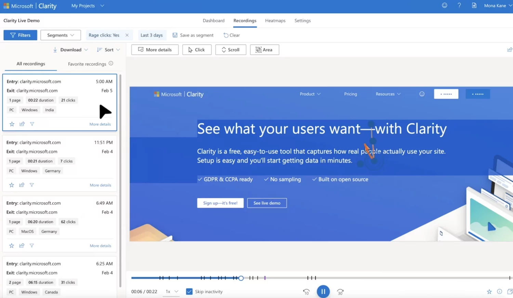Share the 5:00 AM India recording
This screenshot has height=298, width=513.
point(22,124)
